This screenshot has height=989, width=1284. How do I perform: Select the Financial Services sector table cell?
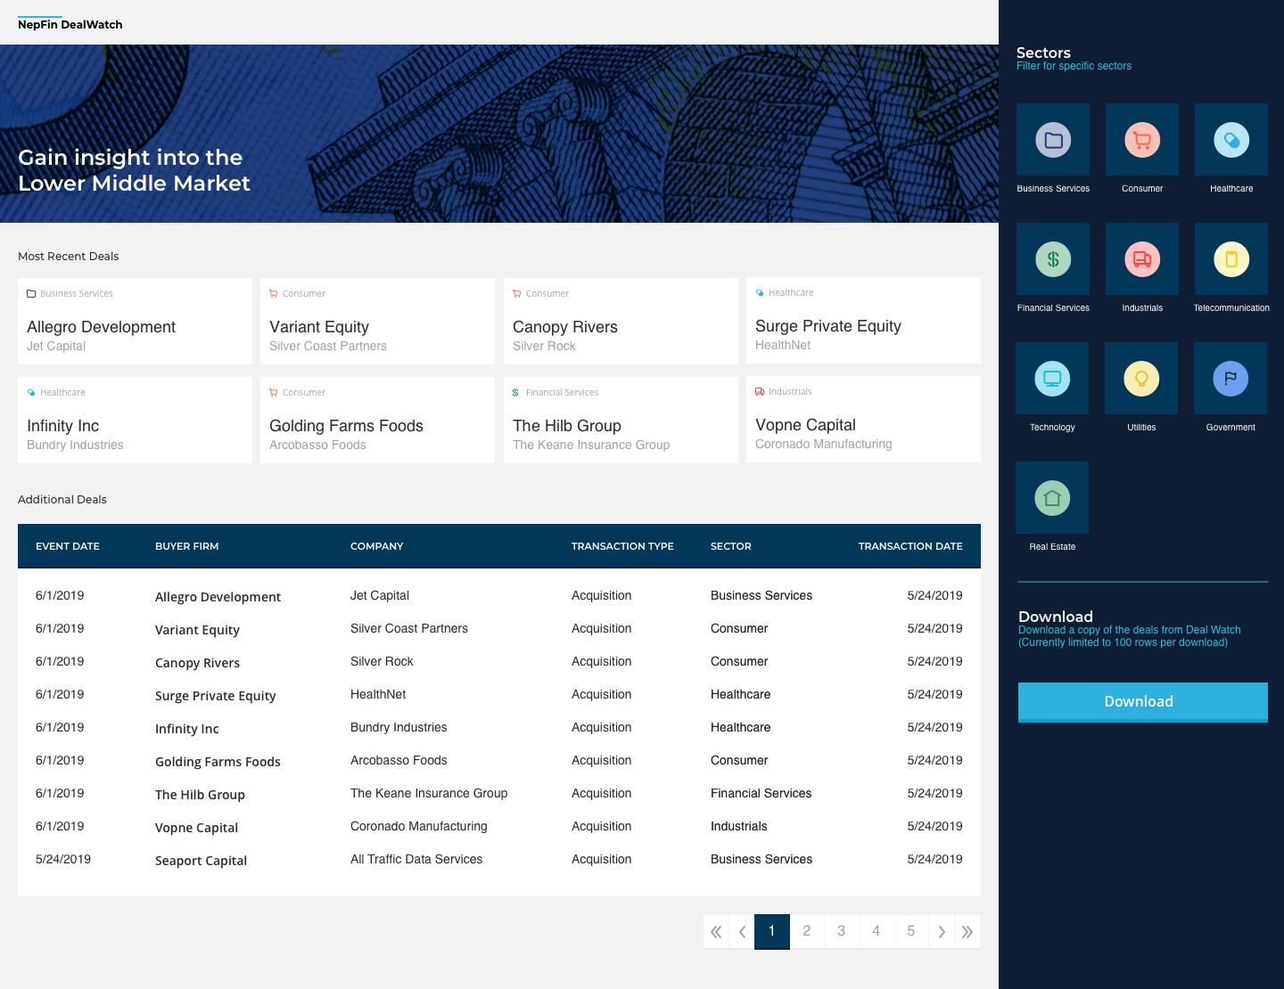(761, 793)
